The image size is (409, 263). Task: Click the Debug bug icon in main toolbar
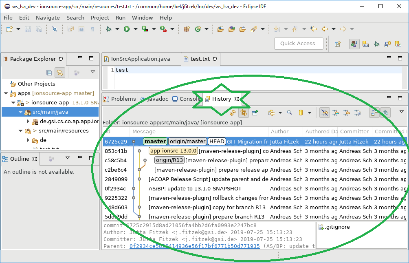(x=108, y=29)
